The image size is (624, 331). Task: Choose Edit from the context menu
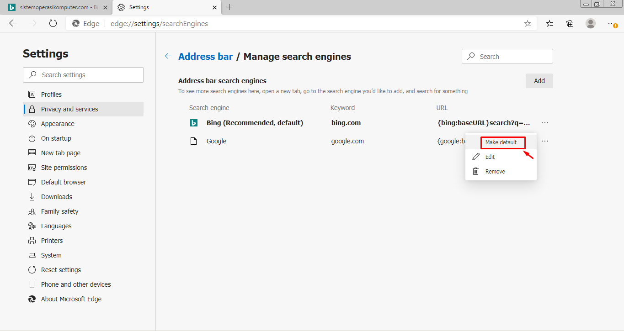(490, 157)
